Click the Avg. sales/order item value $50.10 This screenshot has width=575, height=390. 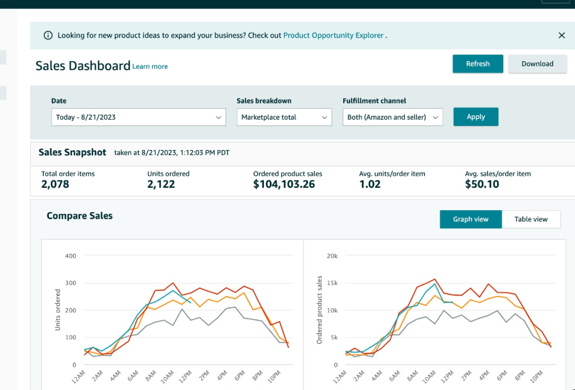[482, 184]
